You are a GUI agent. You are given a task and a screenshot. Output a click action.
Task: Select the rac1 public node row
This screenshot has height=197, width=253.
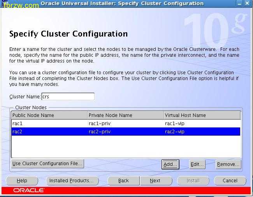point(49,124)
